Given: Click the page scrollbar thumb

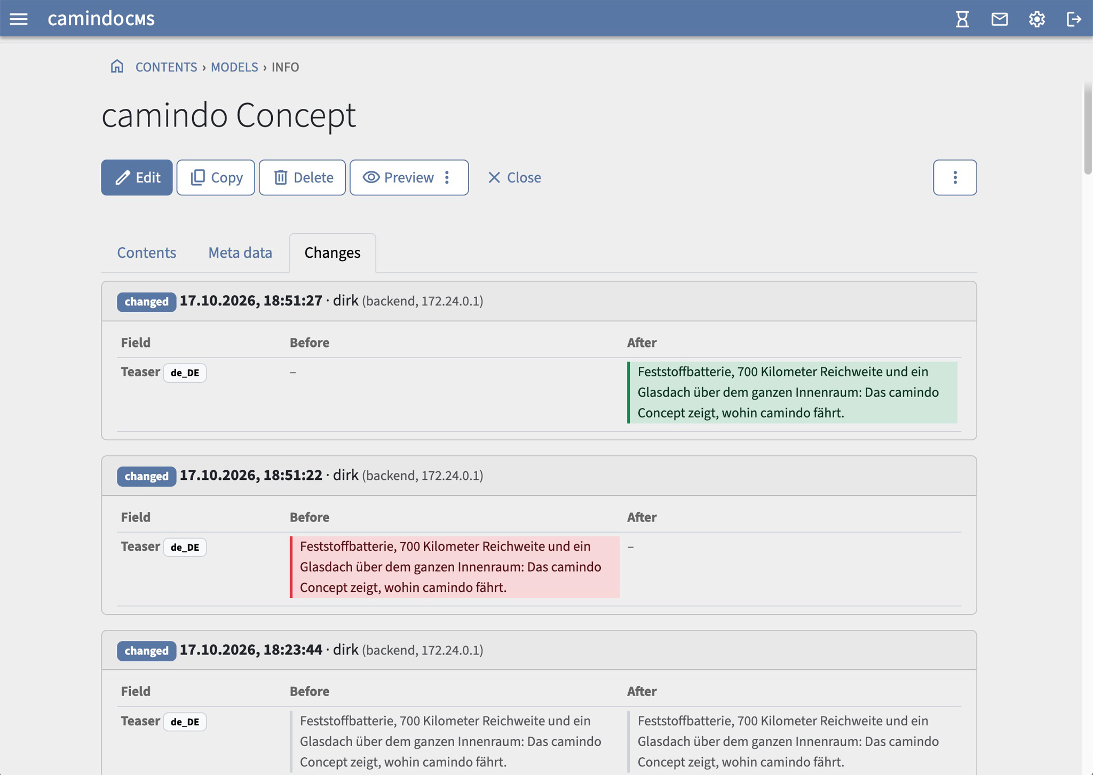Looking at the screenshot, I should click(x=1088, y=128).
